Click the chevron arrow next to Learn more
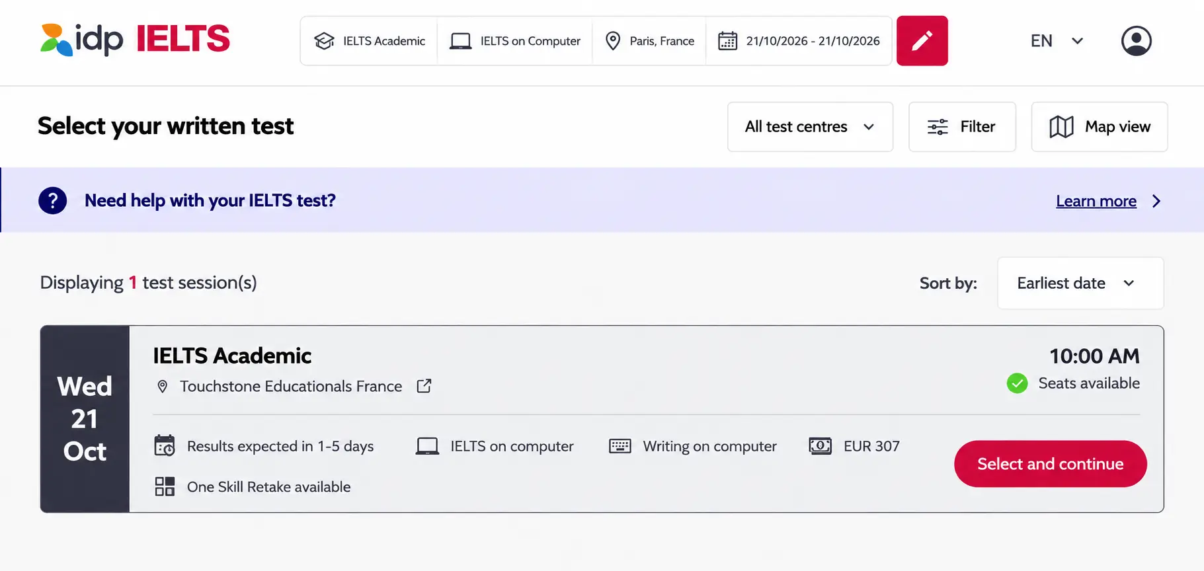1204x571 pixels. (1156, 201)
